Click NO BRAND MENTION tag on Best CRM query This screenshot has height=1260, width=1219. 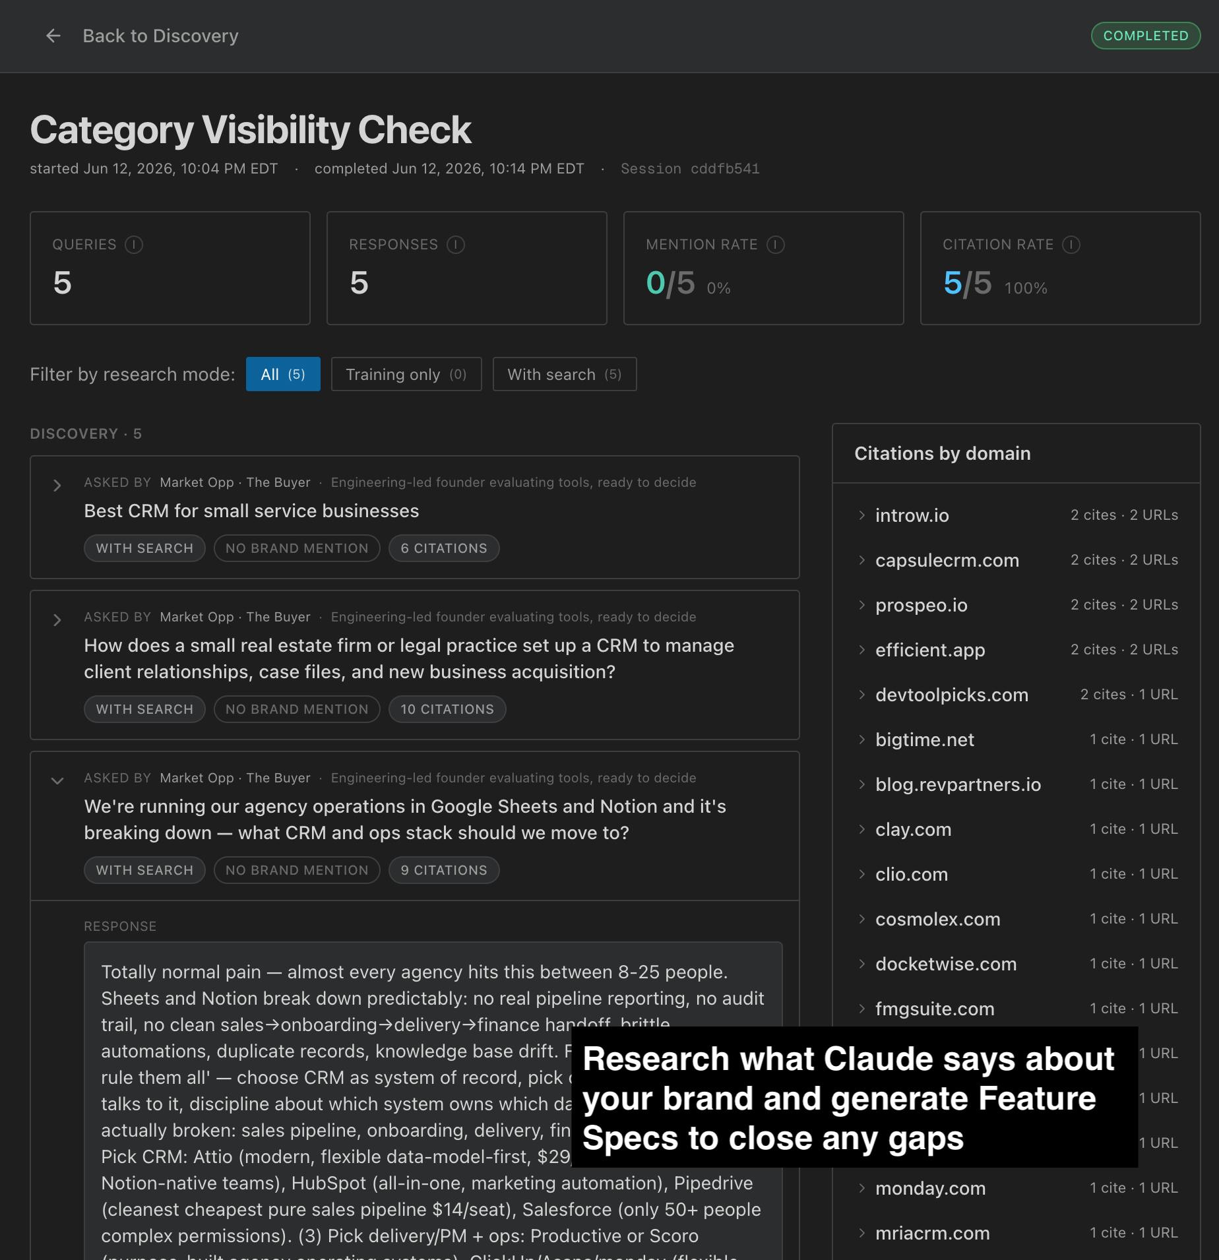point(297,548)
